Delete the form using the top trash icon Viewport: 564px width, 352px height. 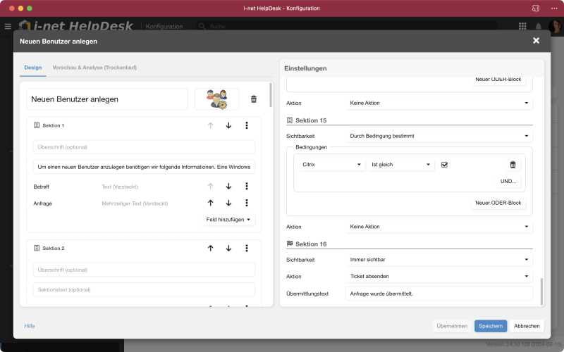[x=254, y=99]
